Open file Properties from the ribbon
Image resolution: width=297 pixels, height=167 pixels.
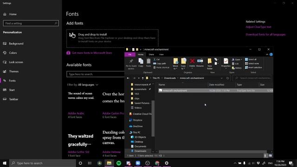pos(226,63)
